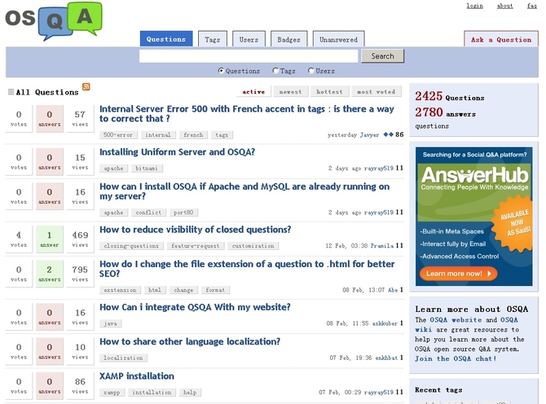
Task: Click Learn more now in AnswerHub ad
Action: pyautogui.click(x=458, y=274)
